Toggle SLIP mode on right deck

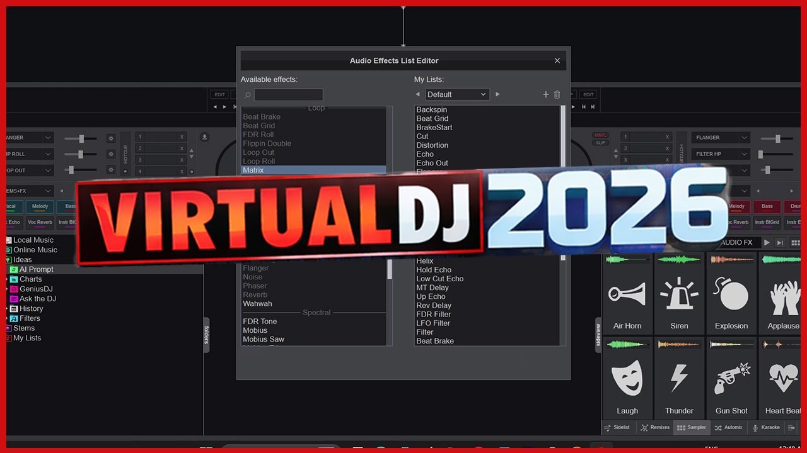600,143
